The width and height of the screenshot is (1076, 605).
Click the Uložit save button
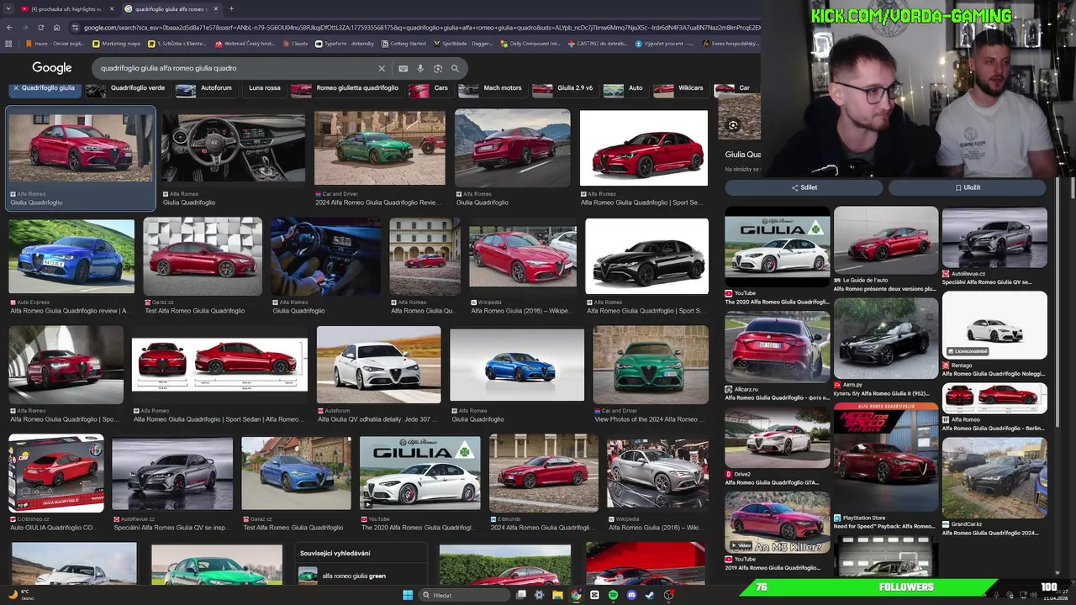click(968, 187)
